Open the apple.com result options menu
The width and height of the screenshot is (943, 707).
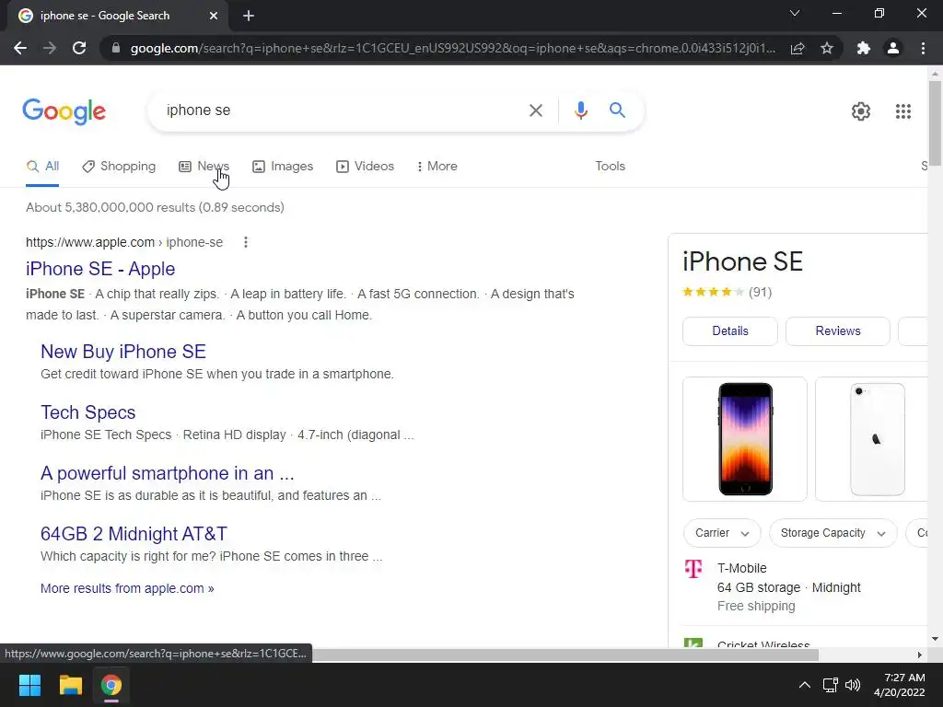(245, 242)
